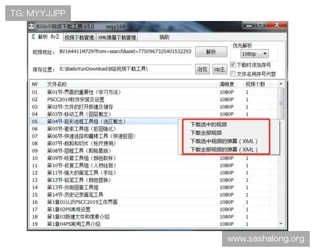Screen dimensions: 315x252
Task: Select row 第02节-文件的打开新建及储存
Action: 154,107
